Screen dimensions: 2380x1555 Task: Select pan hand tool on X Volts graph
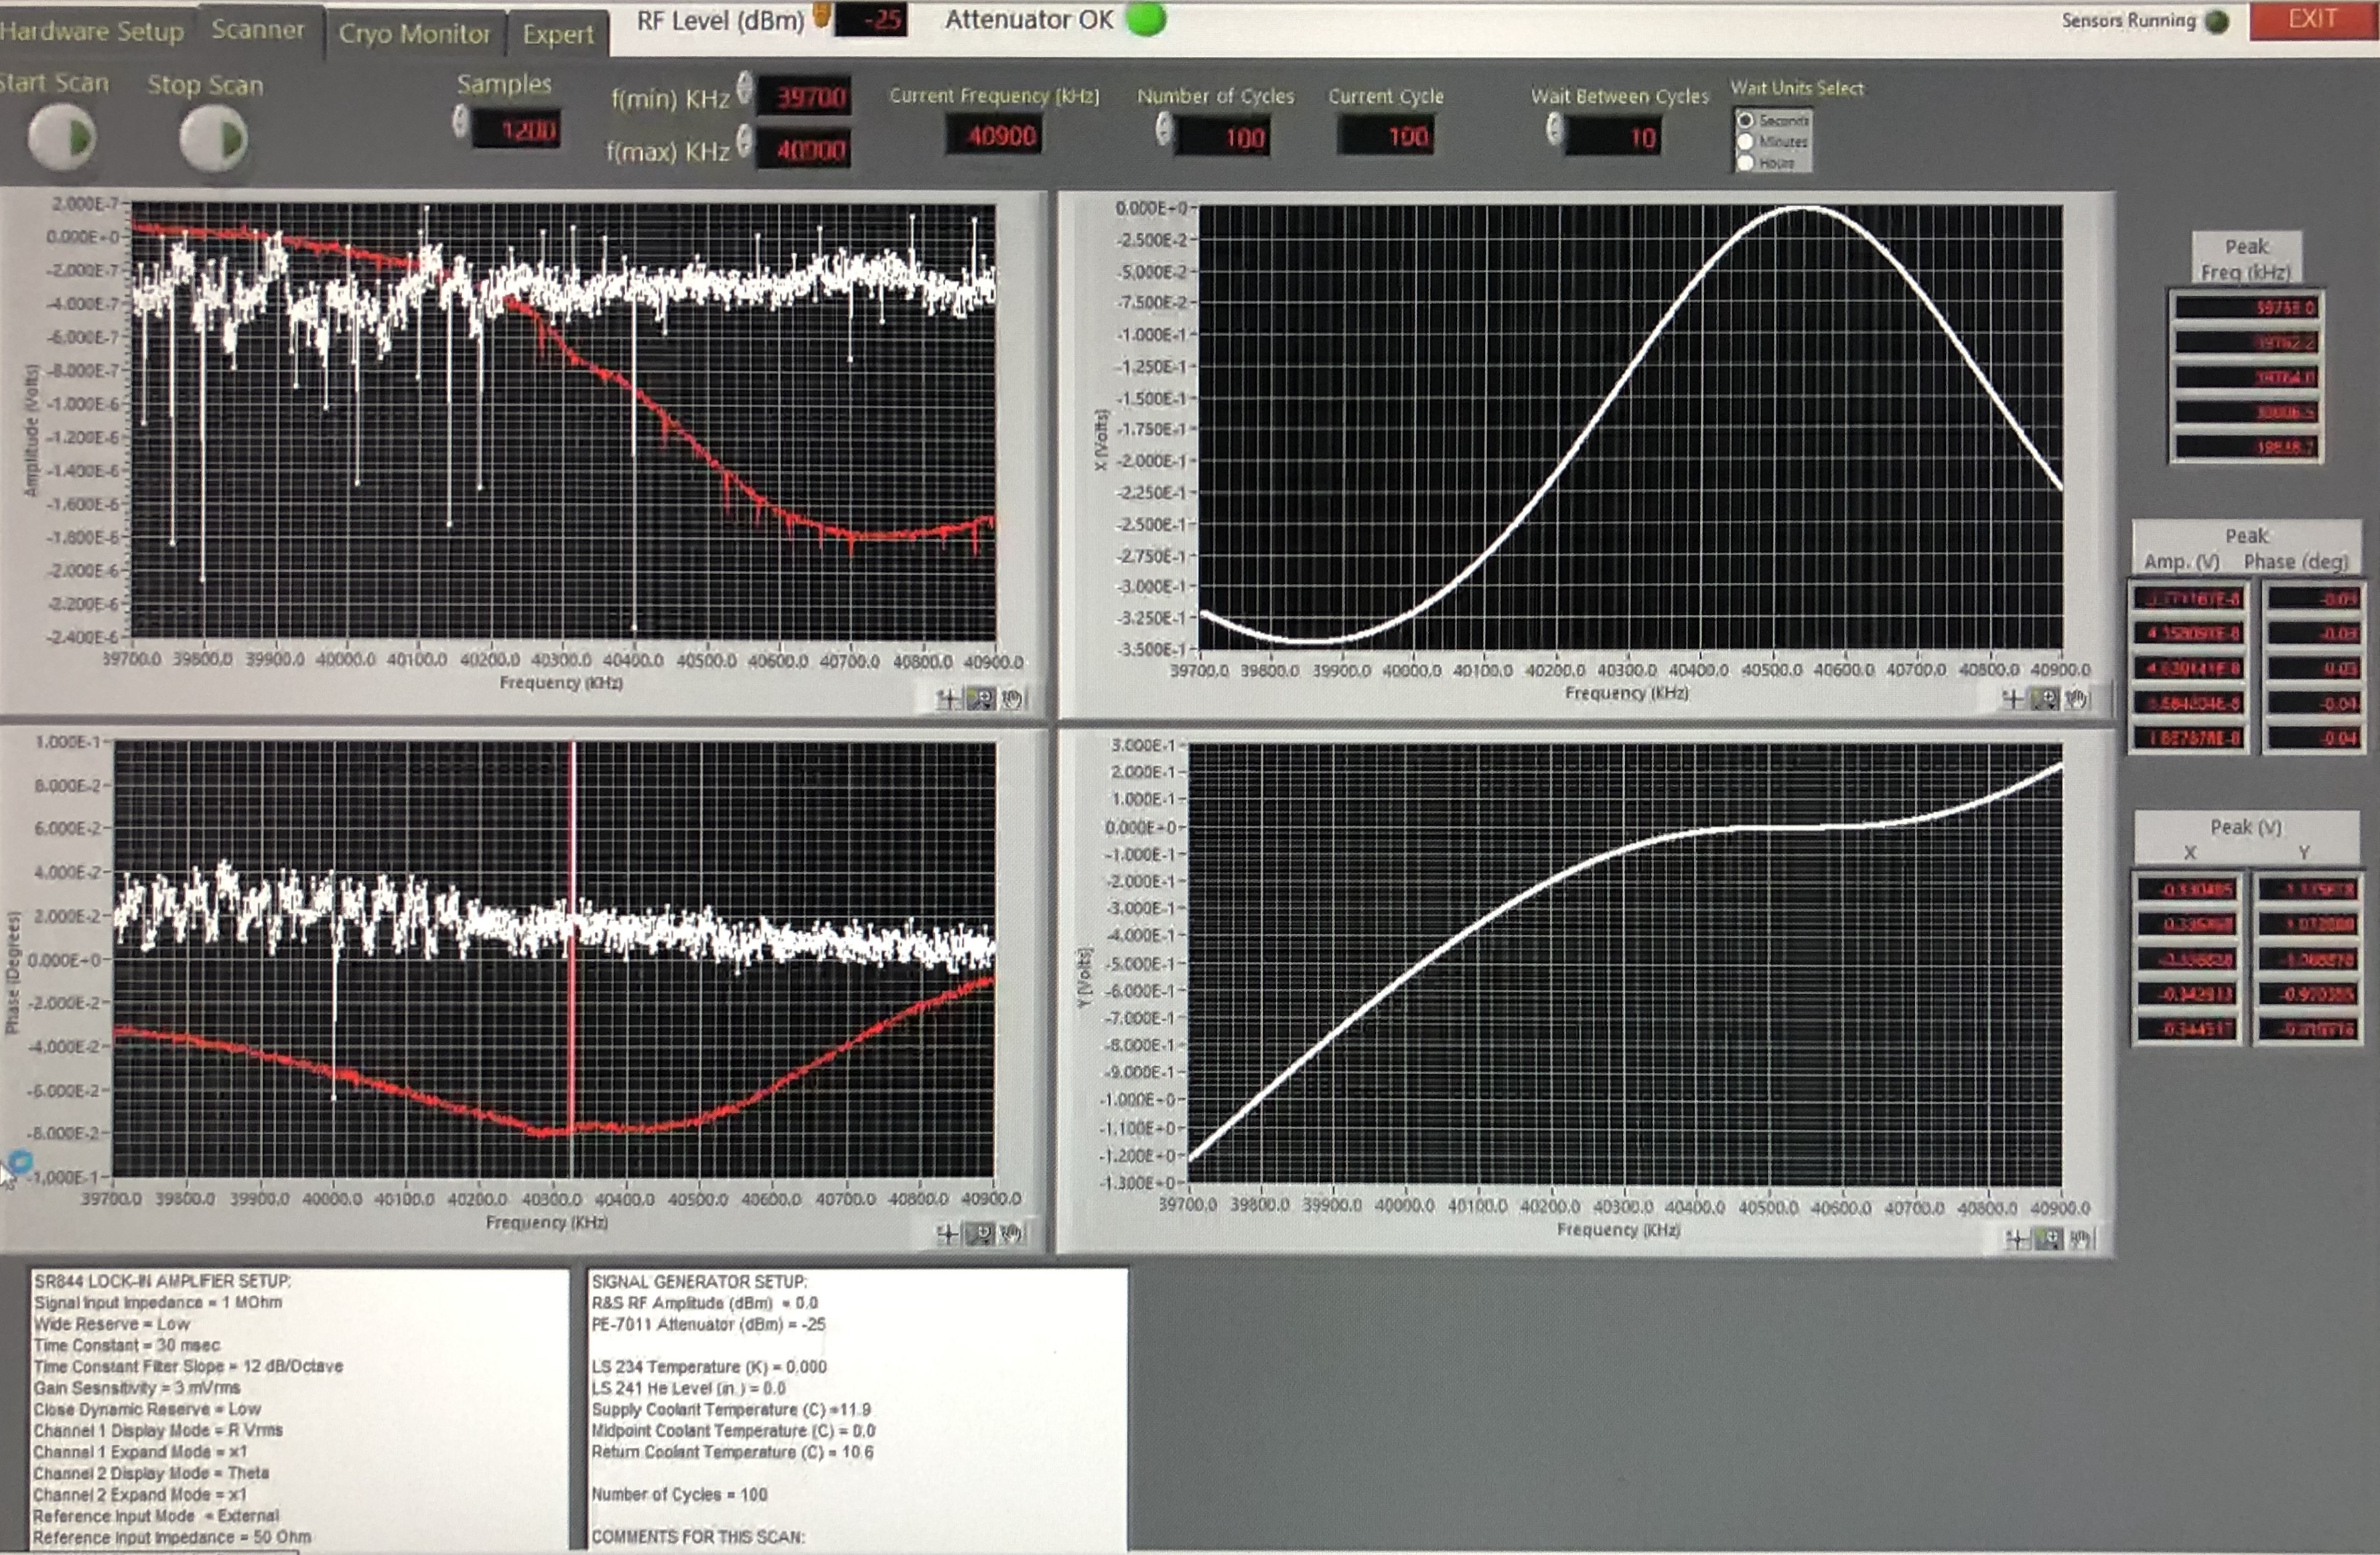click(x=2077, y=699)
